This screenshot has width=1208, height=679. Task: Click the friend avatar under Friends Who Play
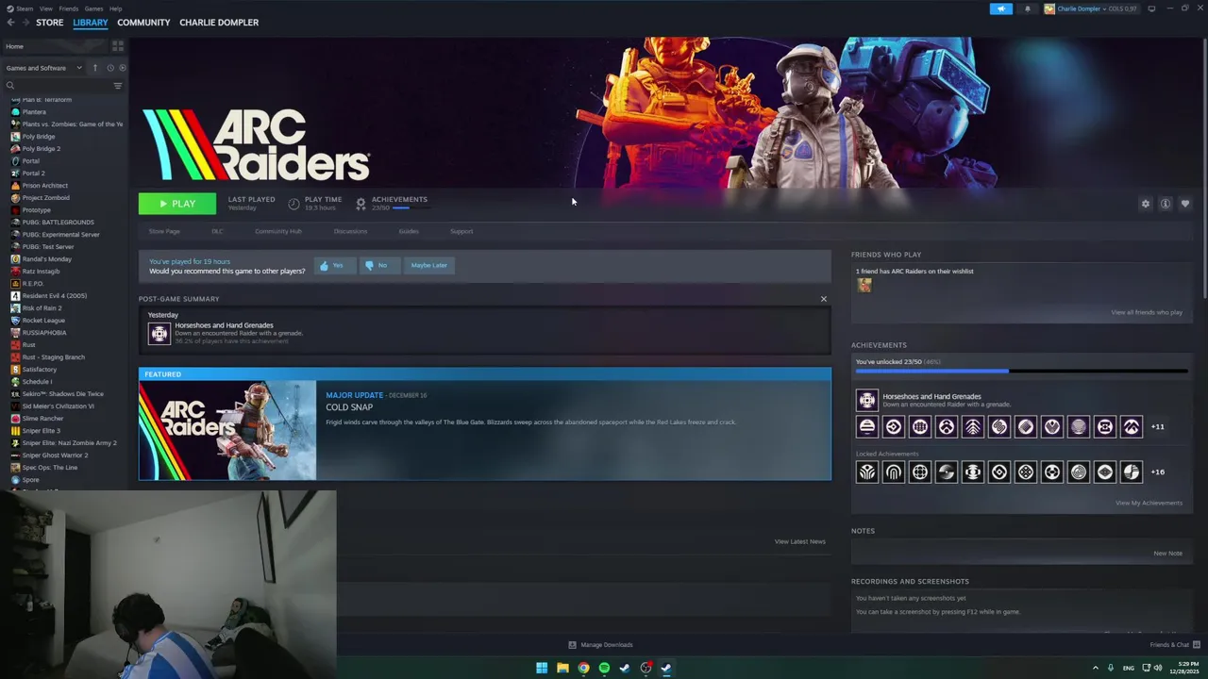(864, 286)
